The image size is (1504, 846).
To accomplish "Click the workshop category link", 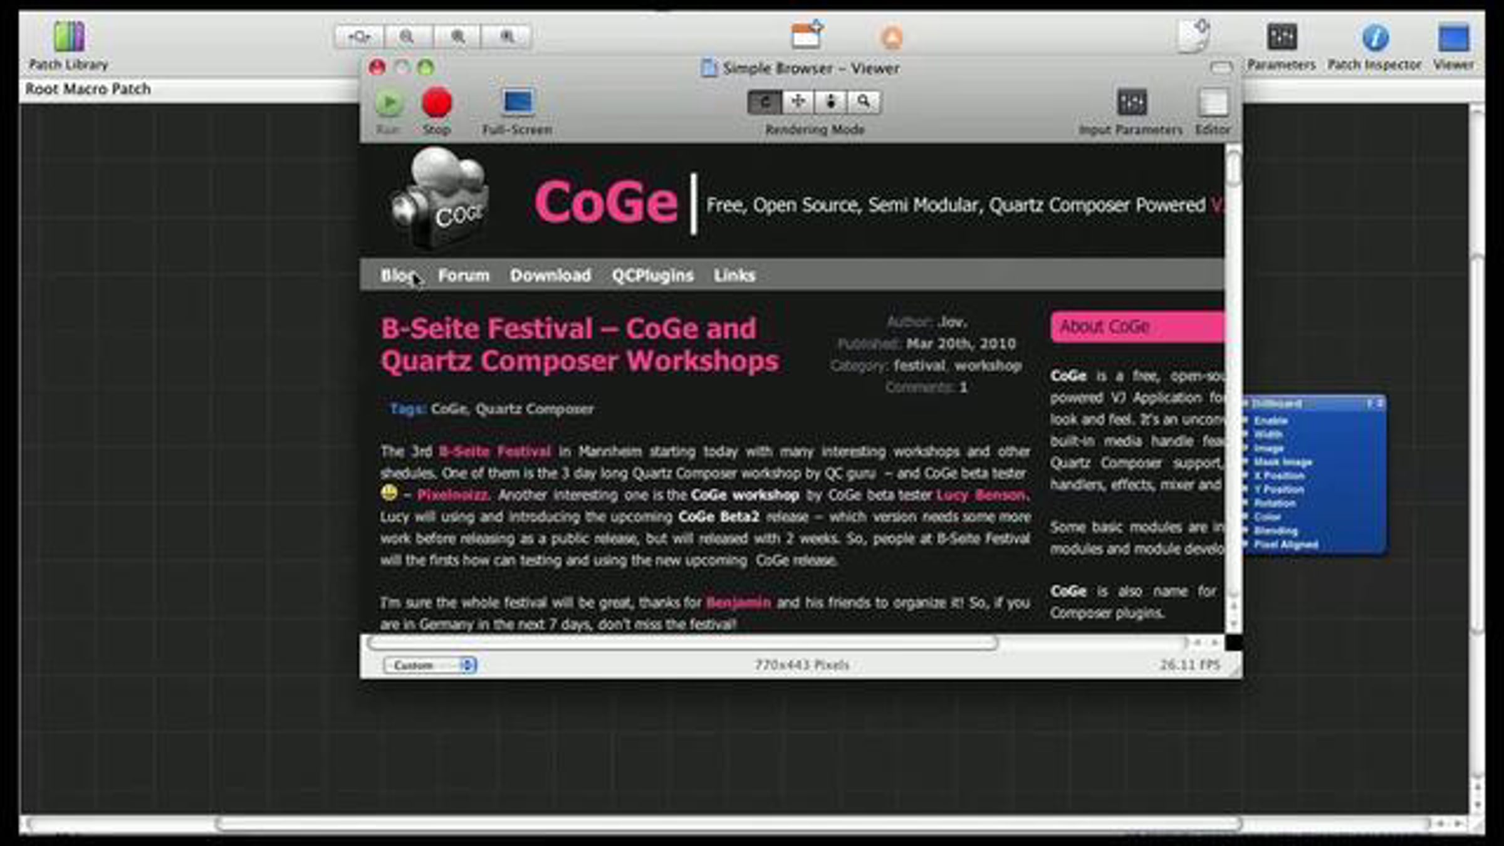I will 988,365.
